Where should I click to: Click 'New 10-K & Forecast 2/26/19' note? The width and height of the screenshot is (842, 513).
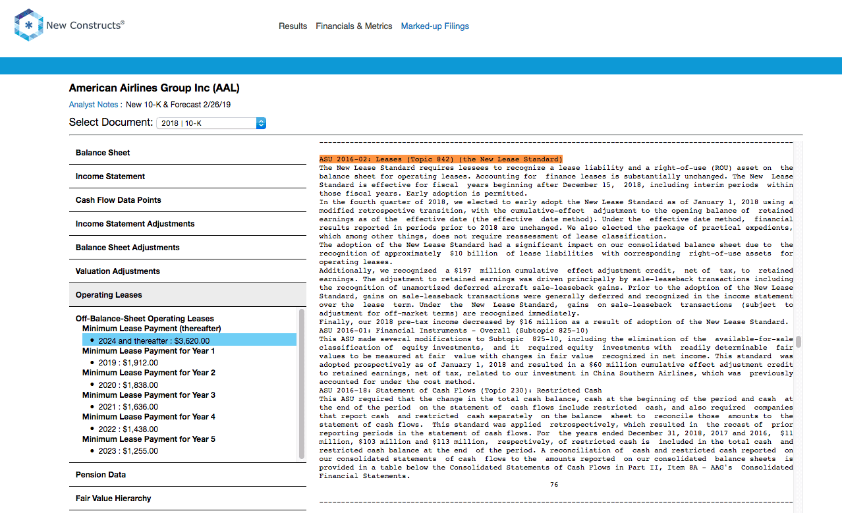[x=179, y=105]
